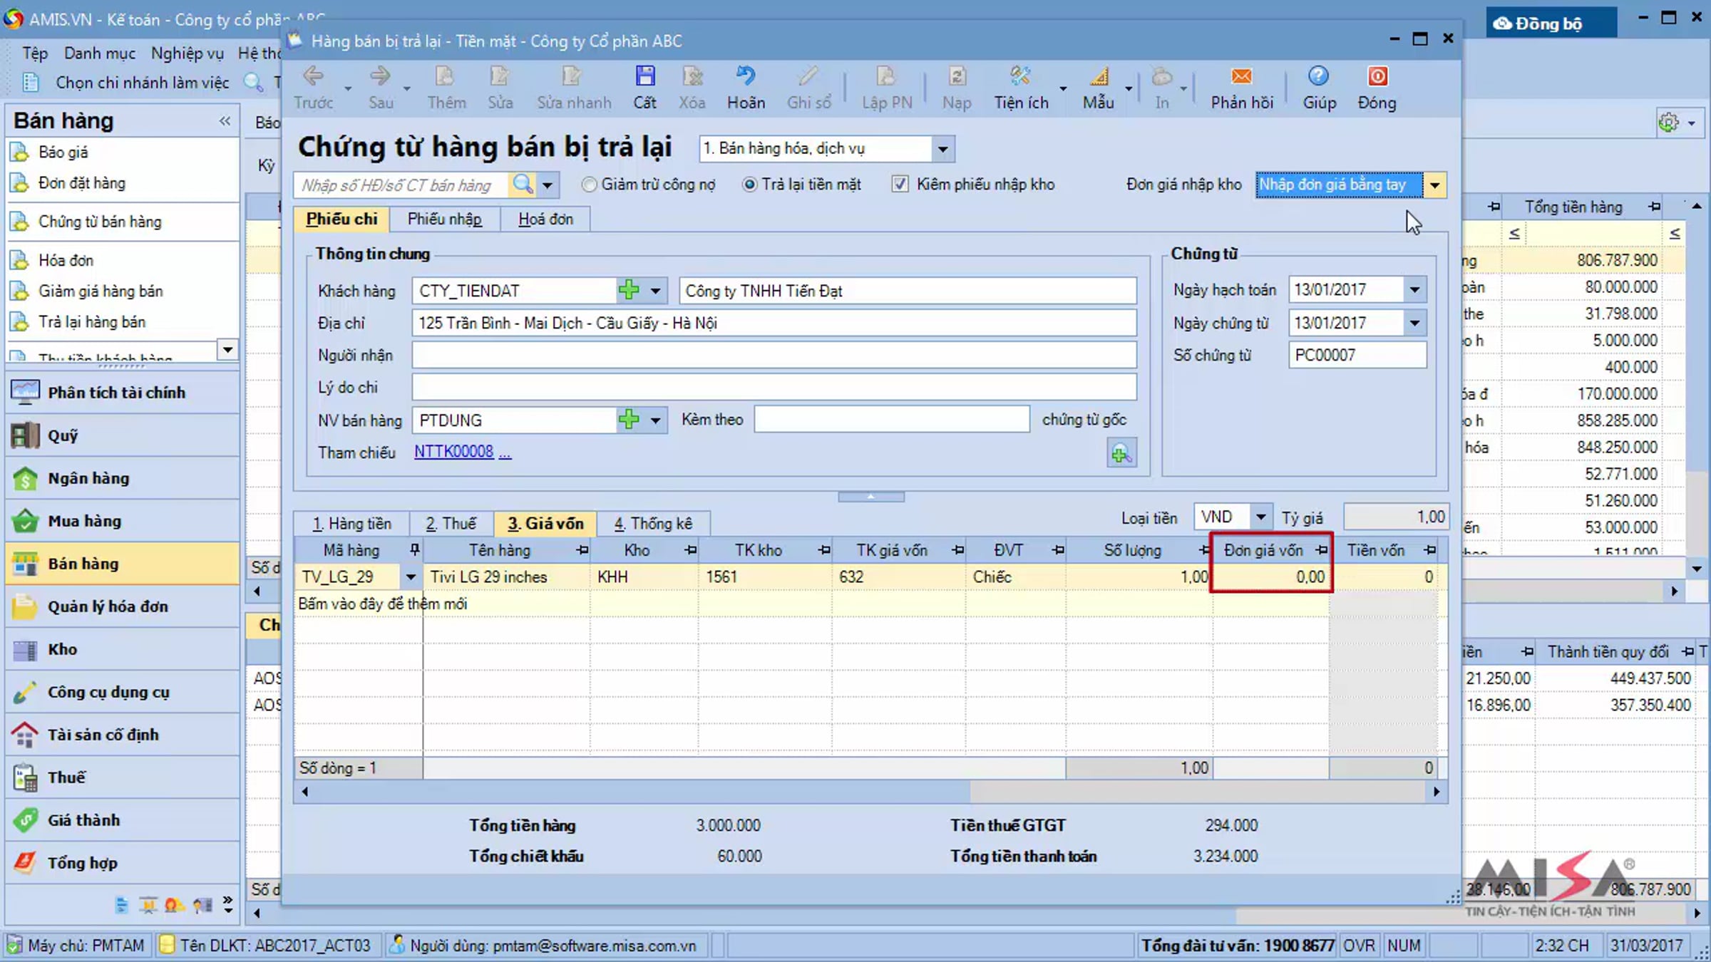Switch to the Hoá đơn tab

click(x=545, y=219)
